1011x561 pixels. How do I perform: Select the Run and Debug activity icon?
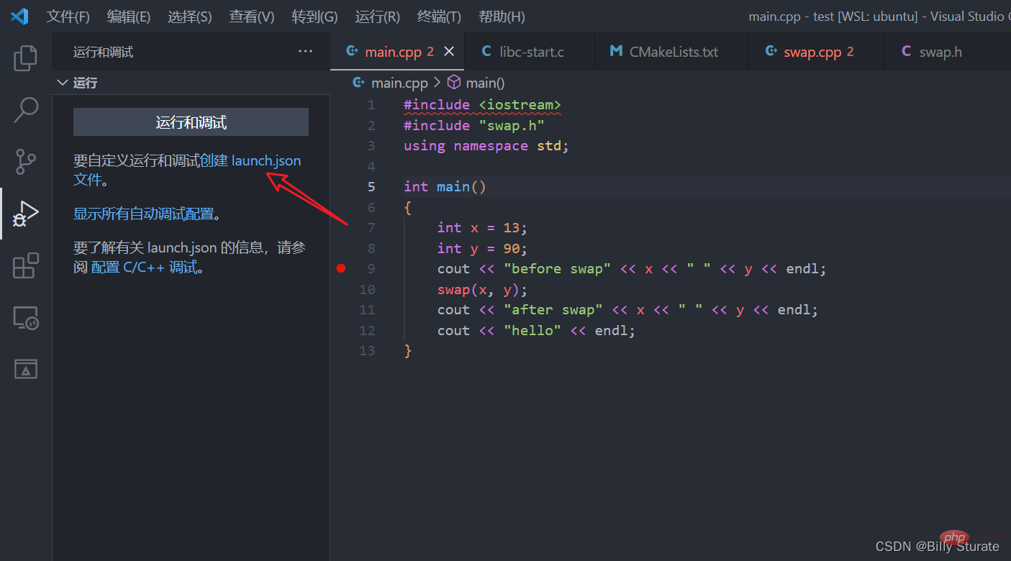[26, 214]
